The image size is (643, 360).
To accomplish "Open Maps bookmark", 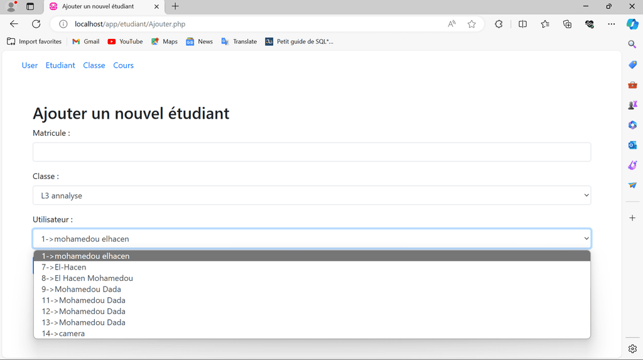I will pos(164,41).
